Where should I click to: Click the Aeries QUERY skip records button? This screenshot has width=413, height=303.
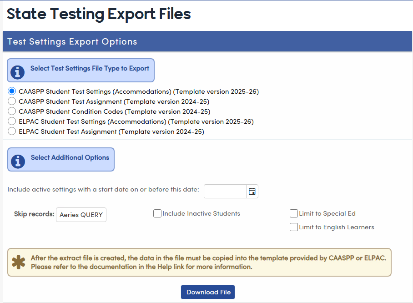pyautogui.click(x=81, y=215)
